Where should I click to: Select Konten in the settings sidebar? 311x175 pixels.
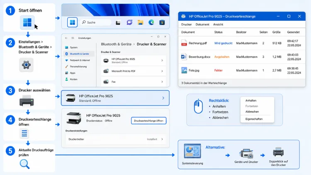coord(79,79)
